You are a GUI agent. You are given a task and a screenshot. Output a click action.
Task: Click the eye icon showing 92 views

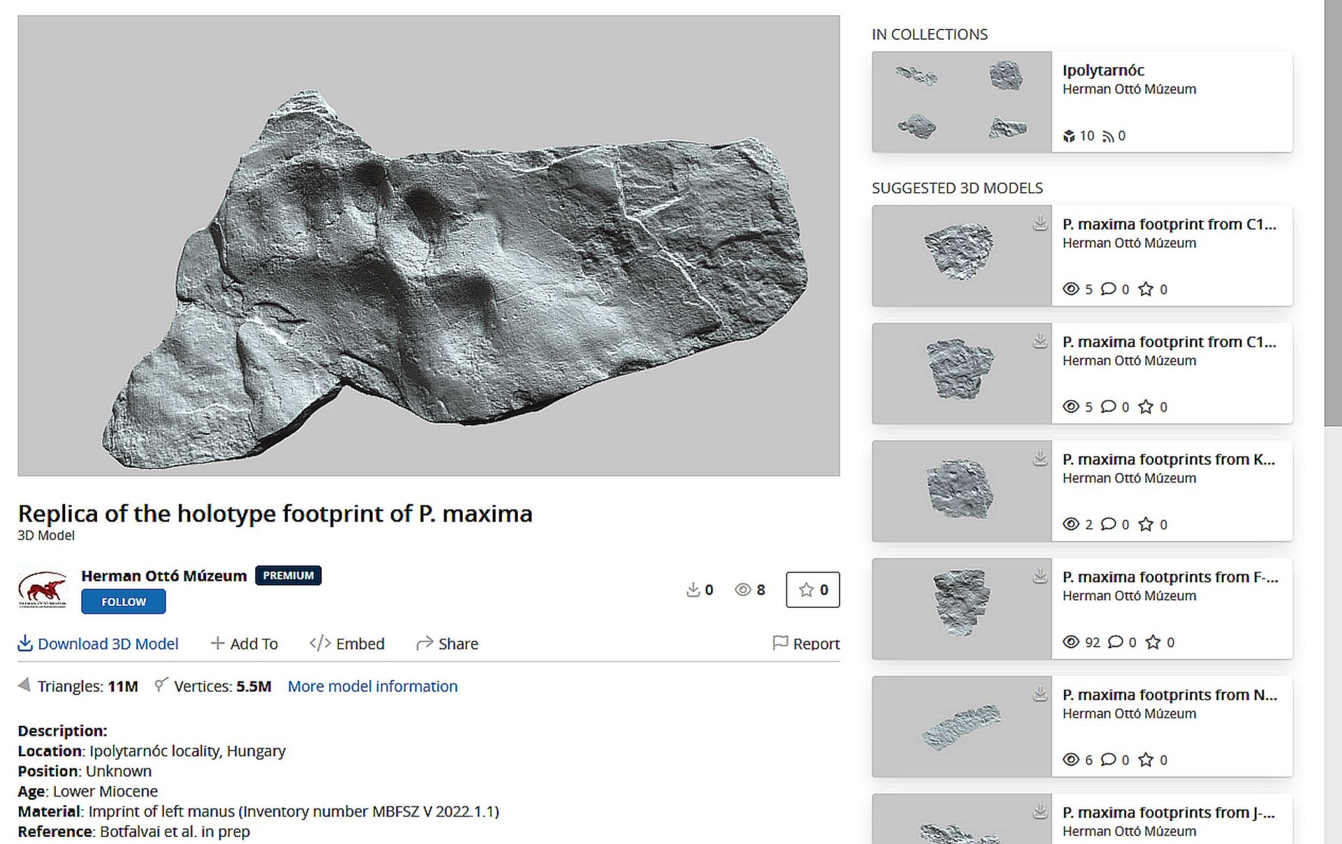point(1071,642)
